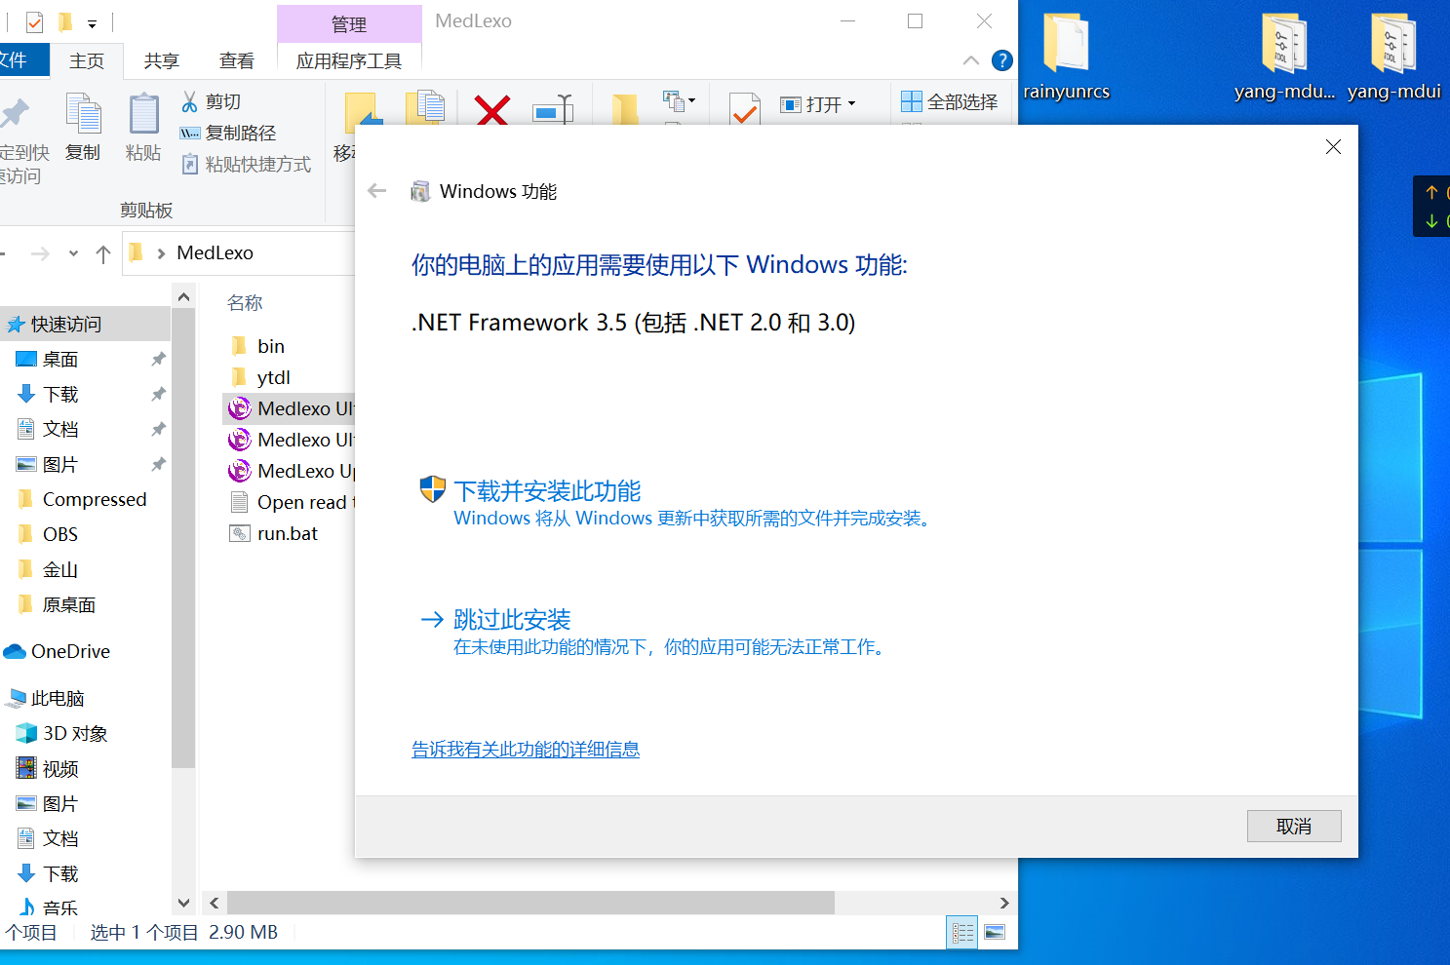Click the file list scroll-right arrow

1004,903
